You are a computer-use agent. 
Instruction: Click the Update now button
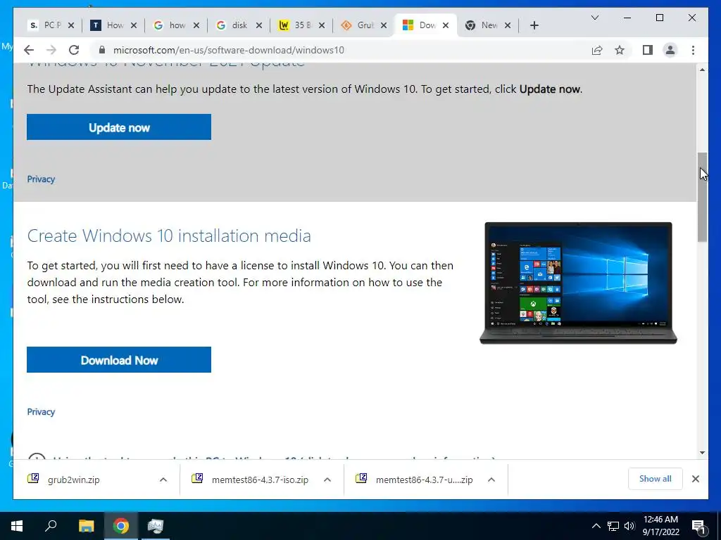tap(118, 127)
